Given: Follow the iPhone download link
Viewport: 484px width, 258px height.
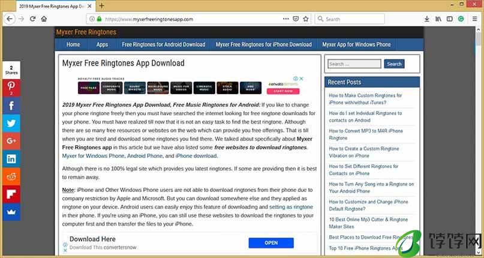Looking at the screenshot, I should pos(196,156).
